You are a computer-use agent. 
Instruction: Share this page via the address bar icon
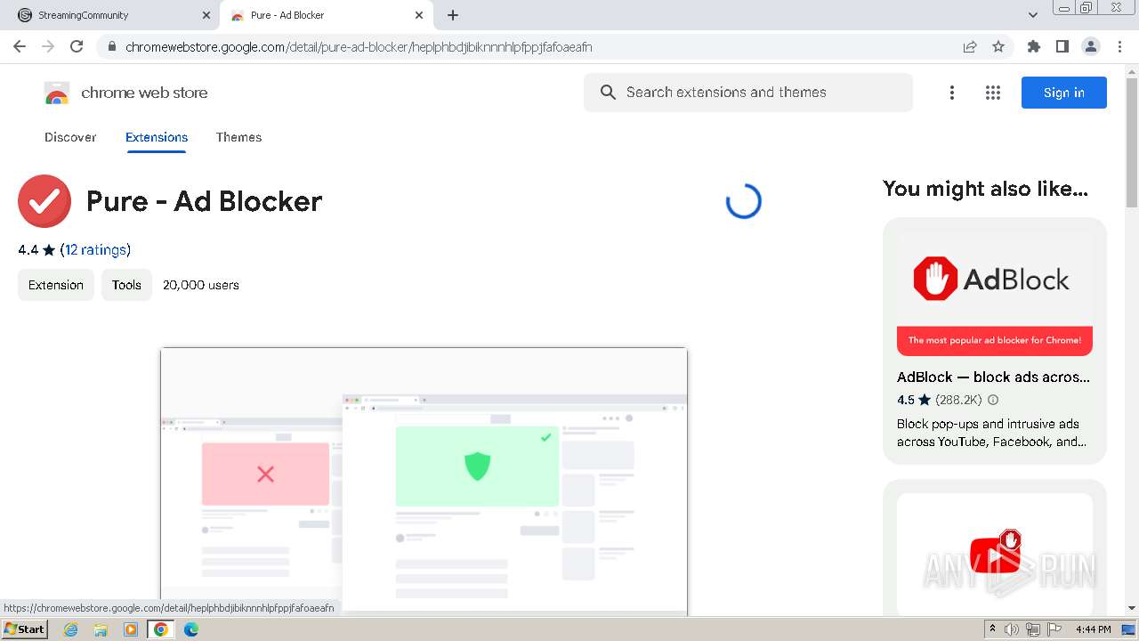pyautogui.click(x=970, y=46)
